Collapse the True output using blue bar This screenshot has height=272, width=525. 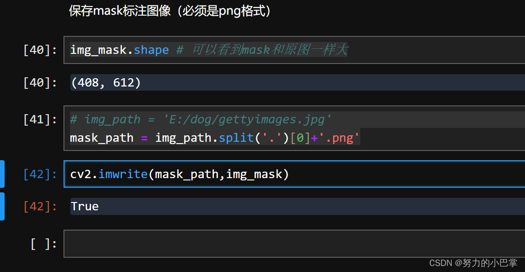tap(2, 206)
